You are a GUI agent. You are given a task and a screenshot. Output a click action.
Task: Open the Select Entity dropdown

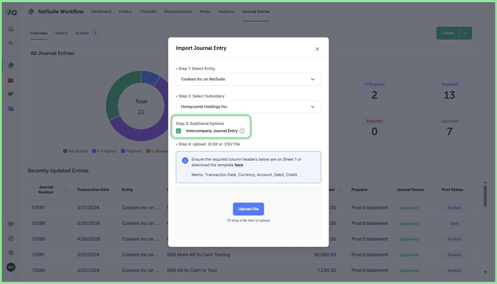248,79
